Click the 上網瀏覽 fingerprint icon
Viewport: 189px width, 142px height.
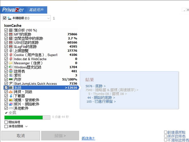tap(11, 51)
